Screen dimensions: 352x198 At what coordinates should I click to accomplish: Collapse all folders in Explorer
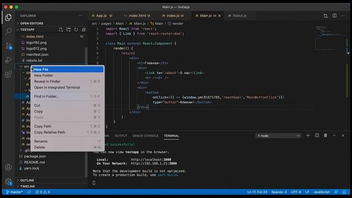pos(84,30)
